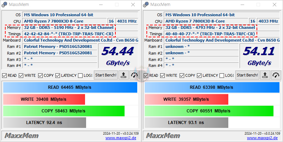Click WRITE 39408 MByte/s bar
283x142 pixels.
[x=44, y=99]
